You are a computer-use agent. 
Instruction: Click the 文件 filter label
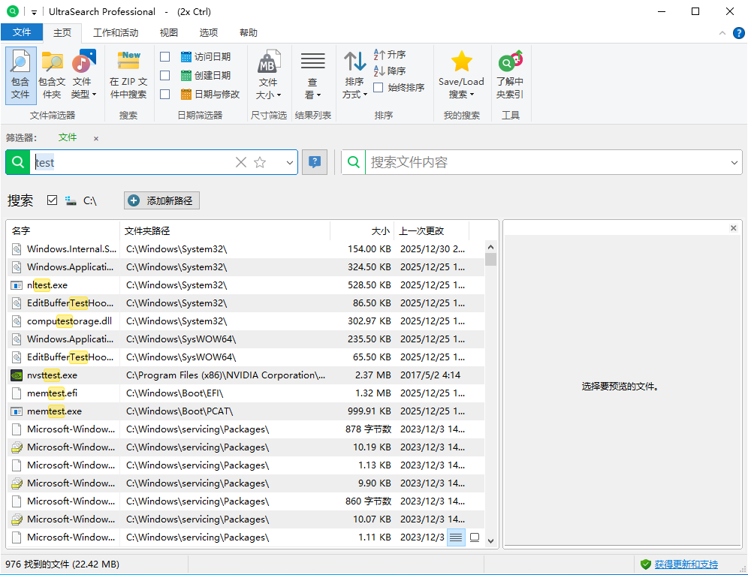coord(68,137)
